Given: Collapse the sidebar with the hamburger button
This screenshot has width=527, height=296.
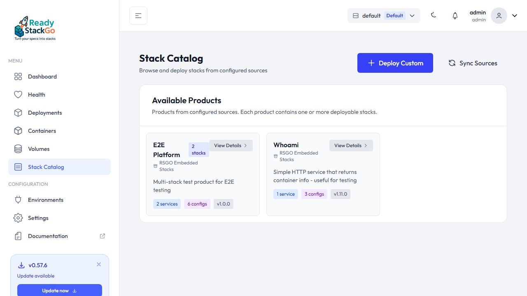Looking at the screenshot, I should pos(138,15).
